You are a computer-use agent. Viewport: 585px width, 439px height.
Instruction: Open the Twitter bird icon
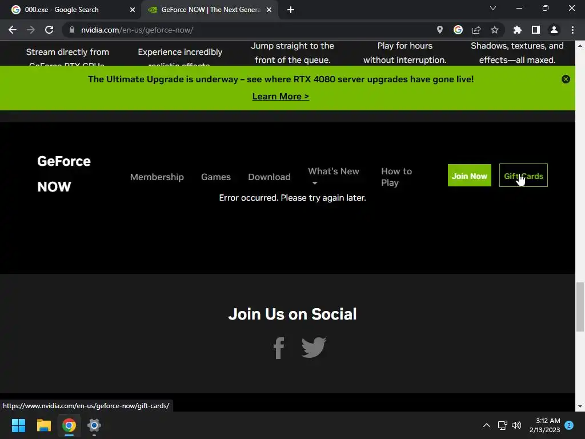pos(314,347)
